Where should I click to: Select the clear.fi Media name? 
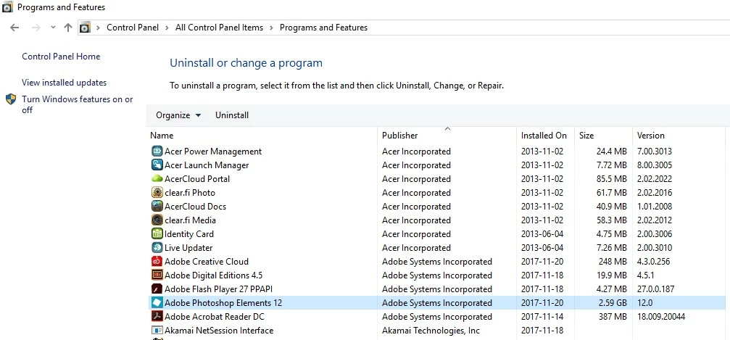[x=191, y=220]
